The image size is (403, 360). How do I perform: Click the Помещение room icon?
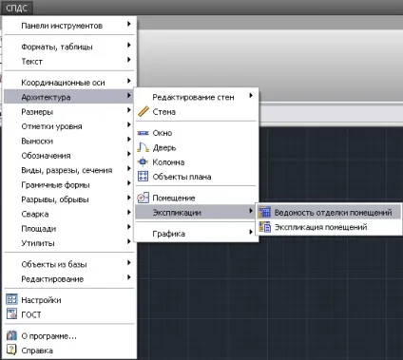click(143, 198)
